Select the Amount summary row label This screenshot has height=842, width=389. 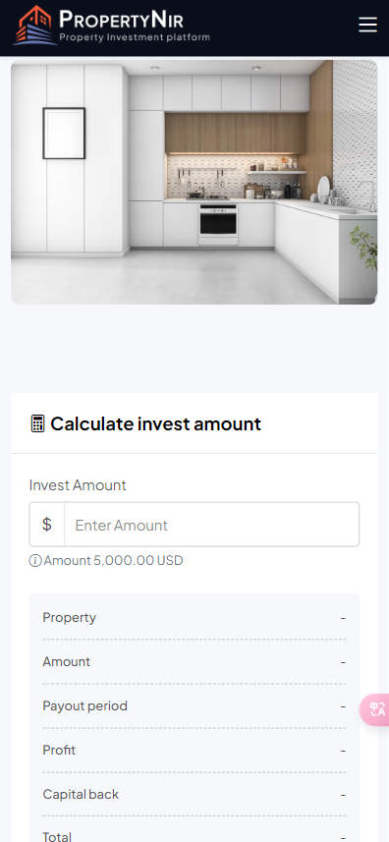pyautogui.click(x=67, y=661)
